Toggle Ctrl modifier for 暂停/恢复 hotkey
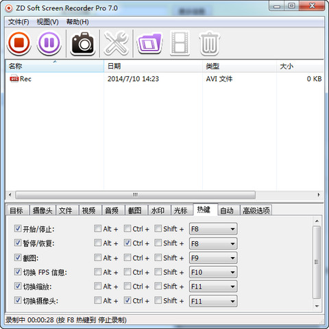 pyautogui.click(x=127, y=243)
